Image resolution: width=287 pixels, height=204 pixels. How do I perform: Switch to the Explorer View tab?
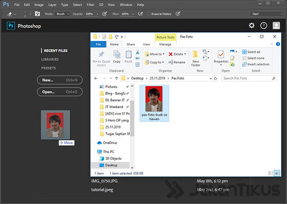(x=146, y=44)
